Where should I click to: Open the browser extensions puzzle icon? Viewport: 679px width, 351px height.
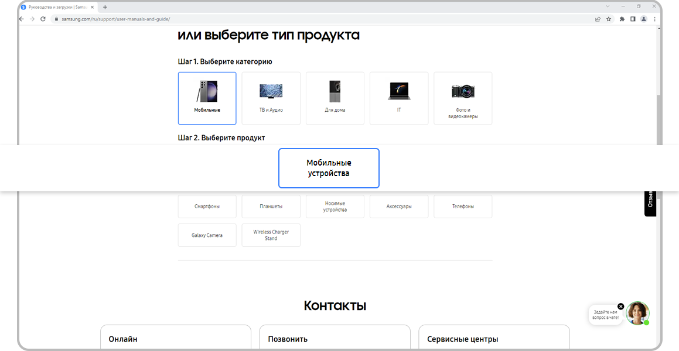622,19
